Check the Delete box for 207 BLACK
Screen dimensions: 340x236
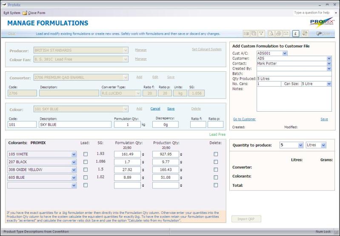click(216, 162)
